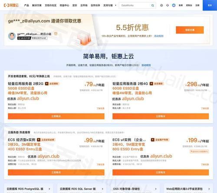Expand the Web应用防火墙3.0节省资源包 arrow
This screenshot has height=193, width=217.
point(209,189)
